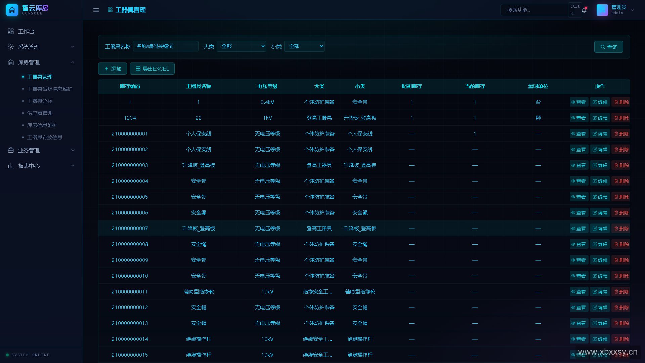Image resolution: width=645 pixels, height=363 pixels.
Task: Select the 工器具管理 submenu item
Action: (40, 77)
